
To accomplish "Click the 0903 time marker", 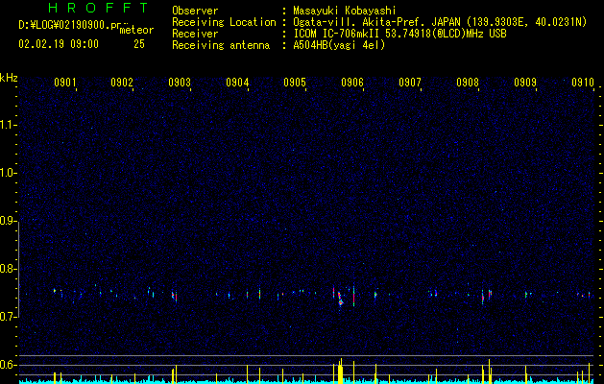I will (180, 83).
